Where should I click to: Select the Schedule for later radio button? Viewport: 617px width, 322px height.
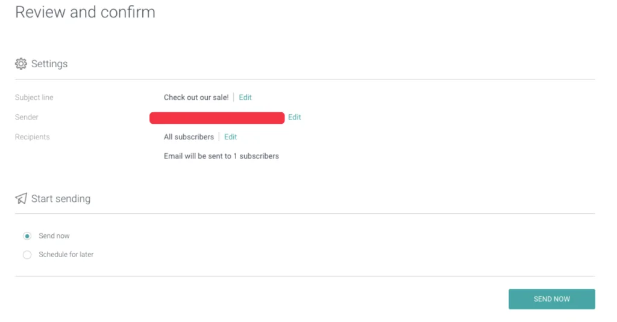coord(27,255)
